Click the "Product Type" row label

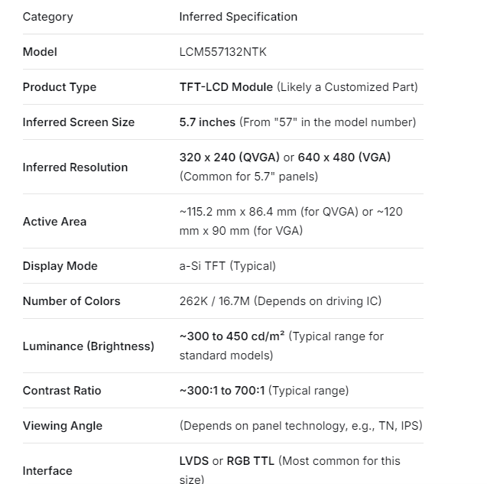coord(59,87)
